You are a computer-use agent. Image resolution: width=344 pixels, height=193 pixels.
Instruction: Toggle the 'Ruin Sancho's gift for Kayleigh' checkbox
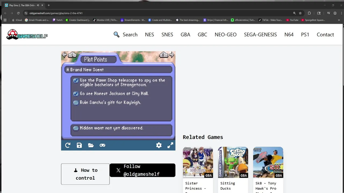click(x=76, y=103)
